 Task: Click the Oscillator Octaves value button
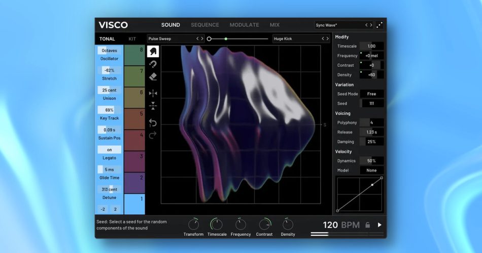click(x=109, y=51)
